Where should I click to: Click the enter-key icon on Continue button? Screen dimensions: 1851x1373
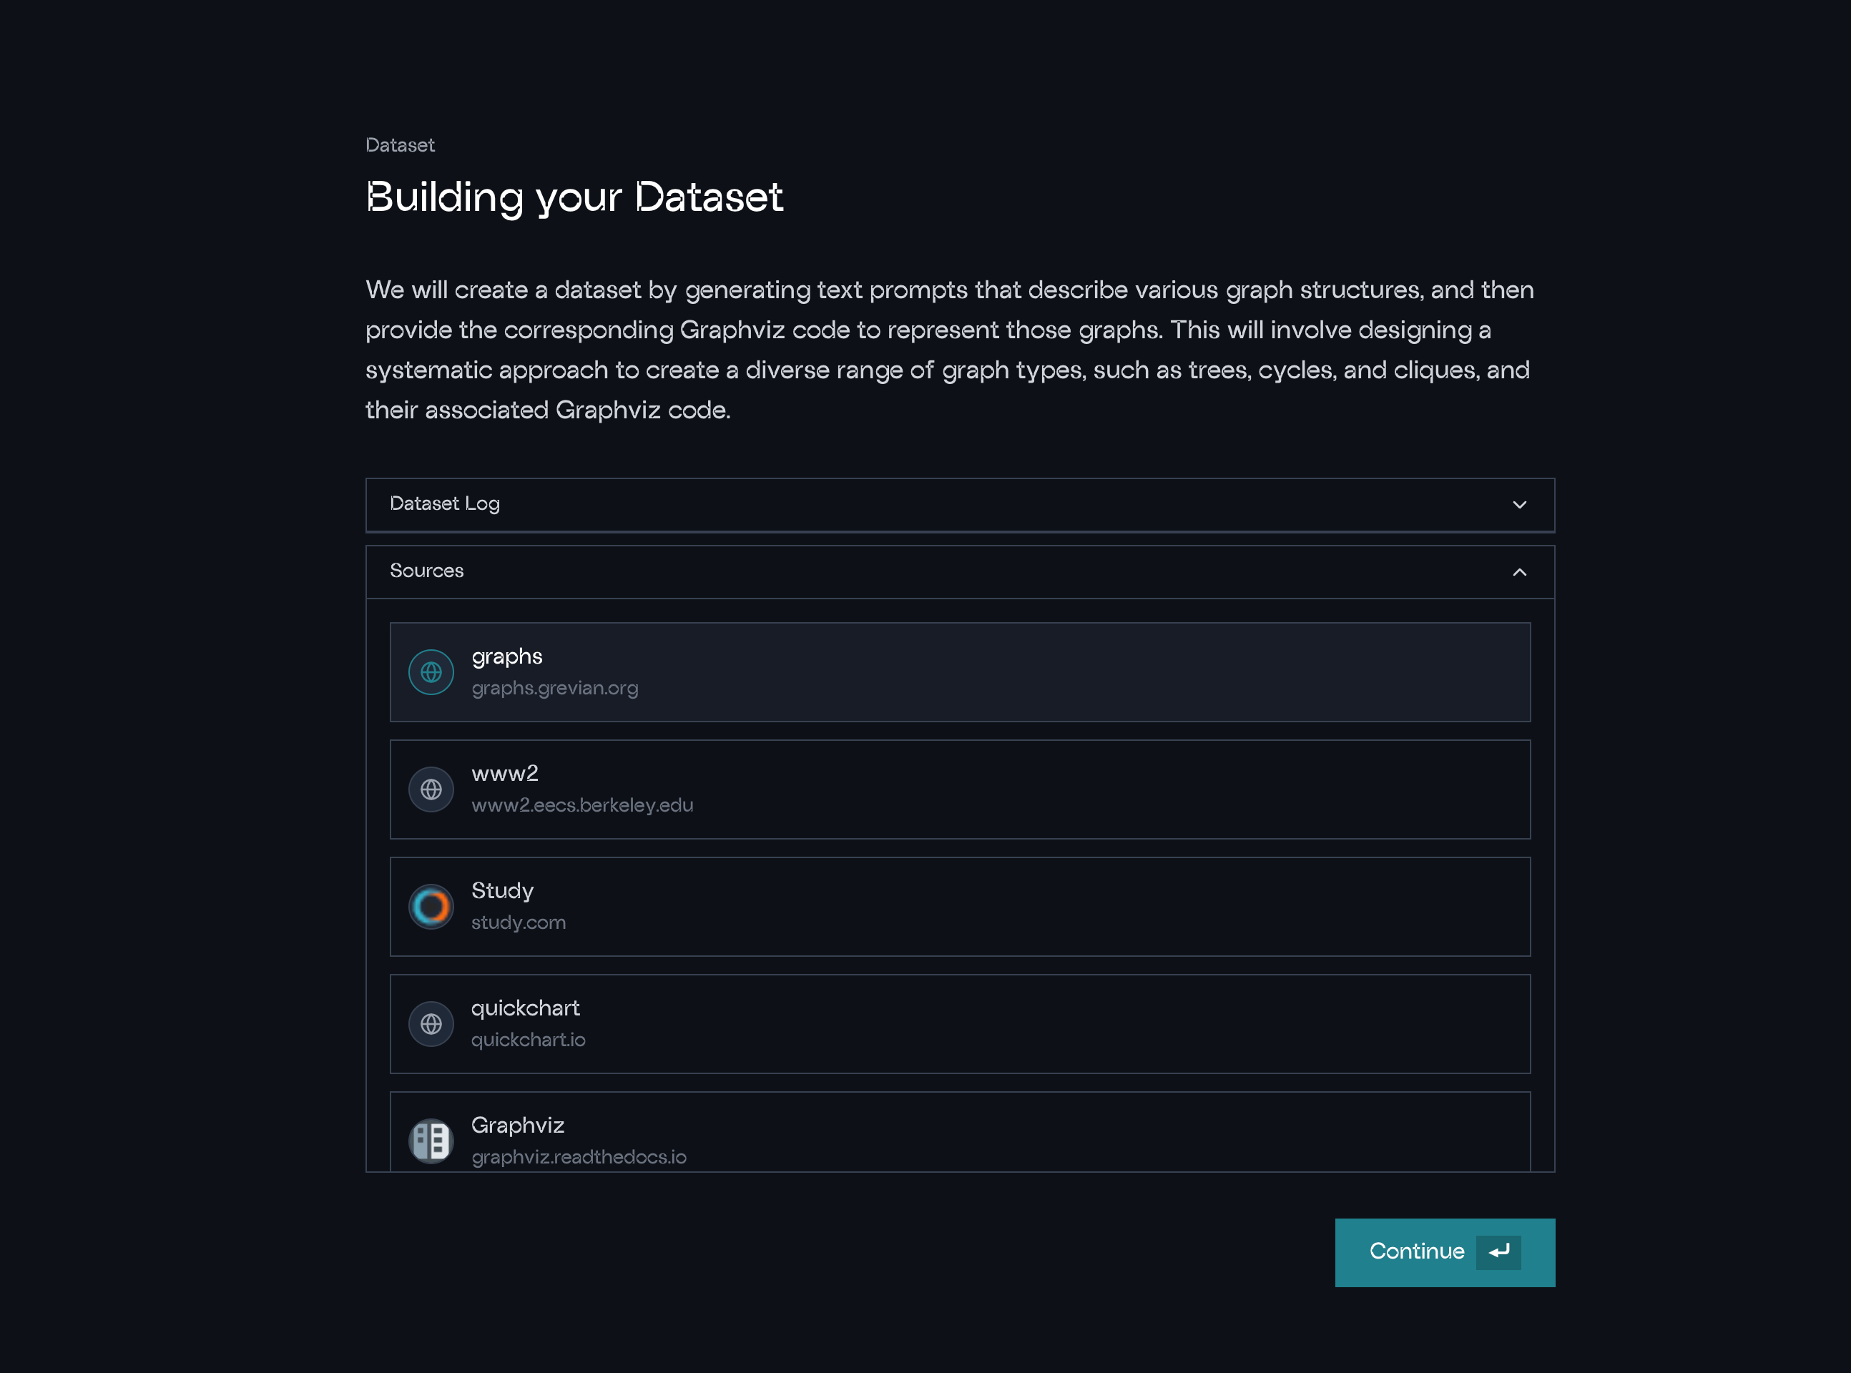(1498, 1251)
